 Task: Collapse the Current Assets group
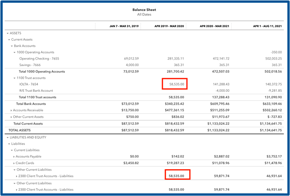point(9,40)
